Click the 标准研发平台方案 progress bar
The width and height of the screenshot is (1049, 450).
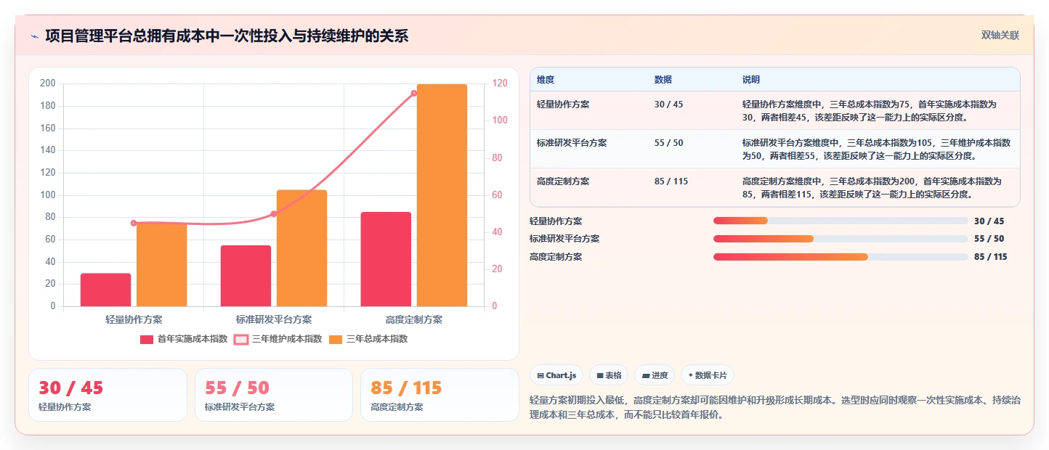pyautogui.click(x=841, y=239)
